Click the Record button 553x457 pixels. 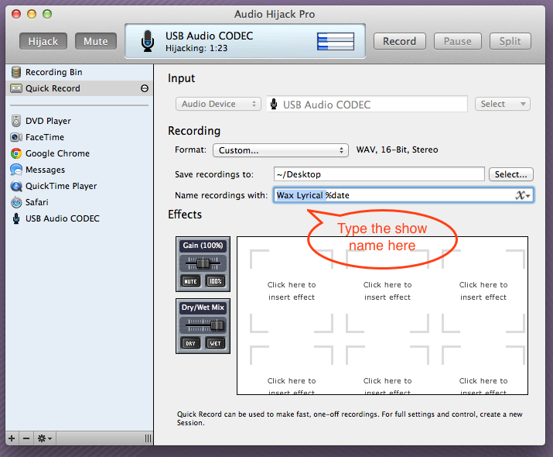399,41
